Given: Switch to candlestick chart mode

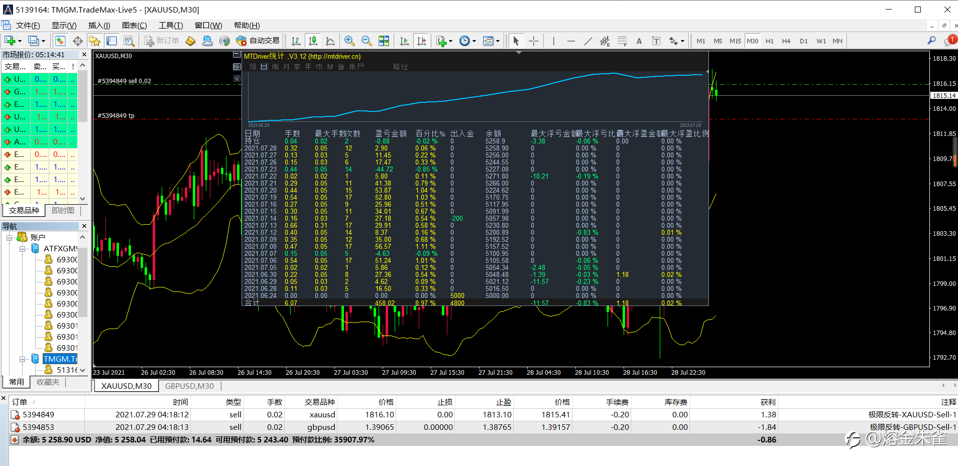Looking at the screenshot, I should pos(313,41).
